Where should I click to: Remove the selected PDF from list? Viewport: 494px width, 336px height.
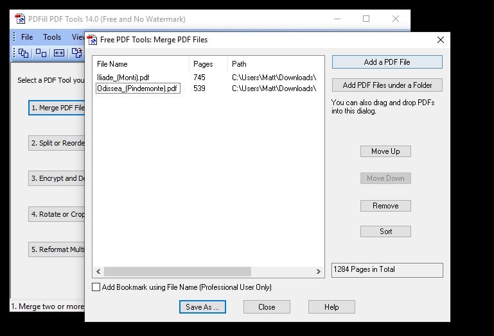385,206
